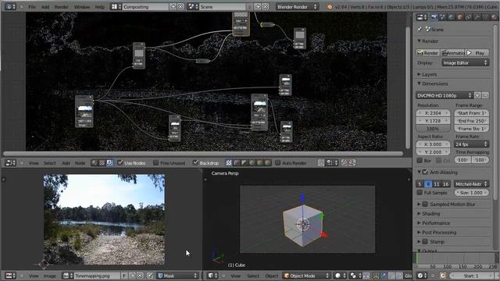Select anti-aliasing samples 5
The width and height of the screenshot is (500, 281).
(420, 184)
